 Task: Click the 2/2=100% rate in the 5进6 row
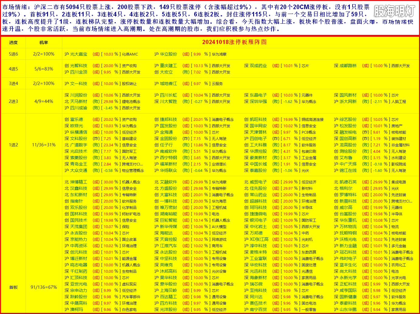(44, 54)
